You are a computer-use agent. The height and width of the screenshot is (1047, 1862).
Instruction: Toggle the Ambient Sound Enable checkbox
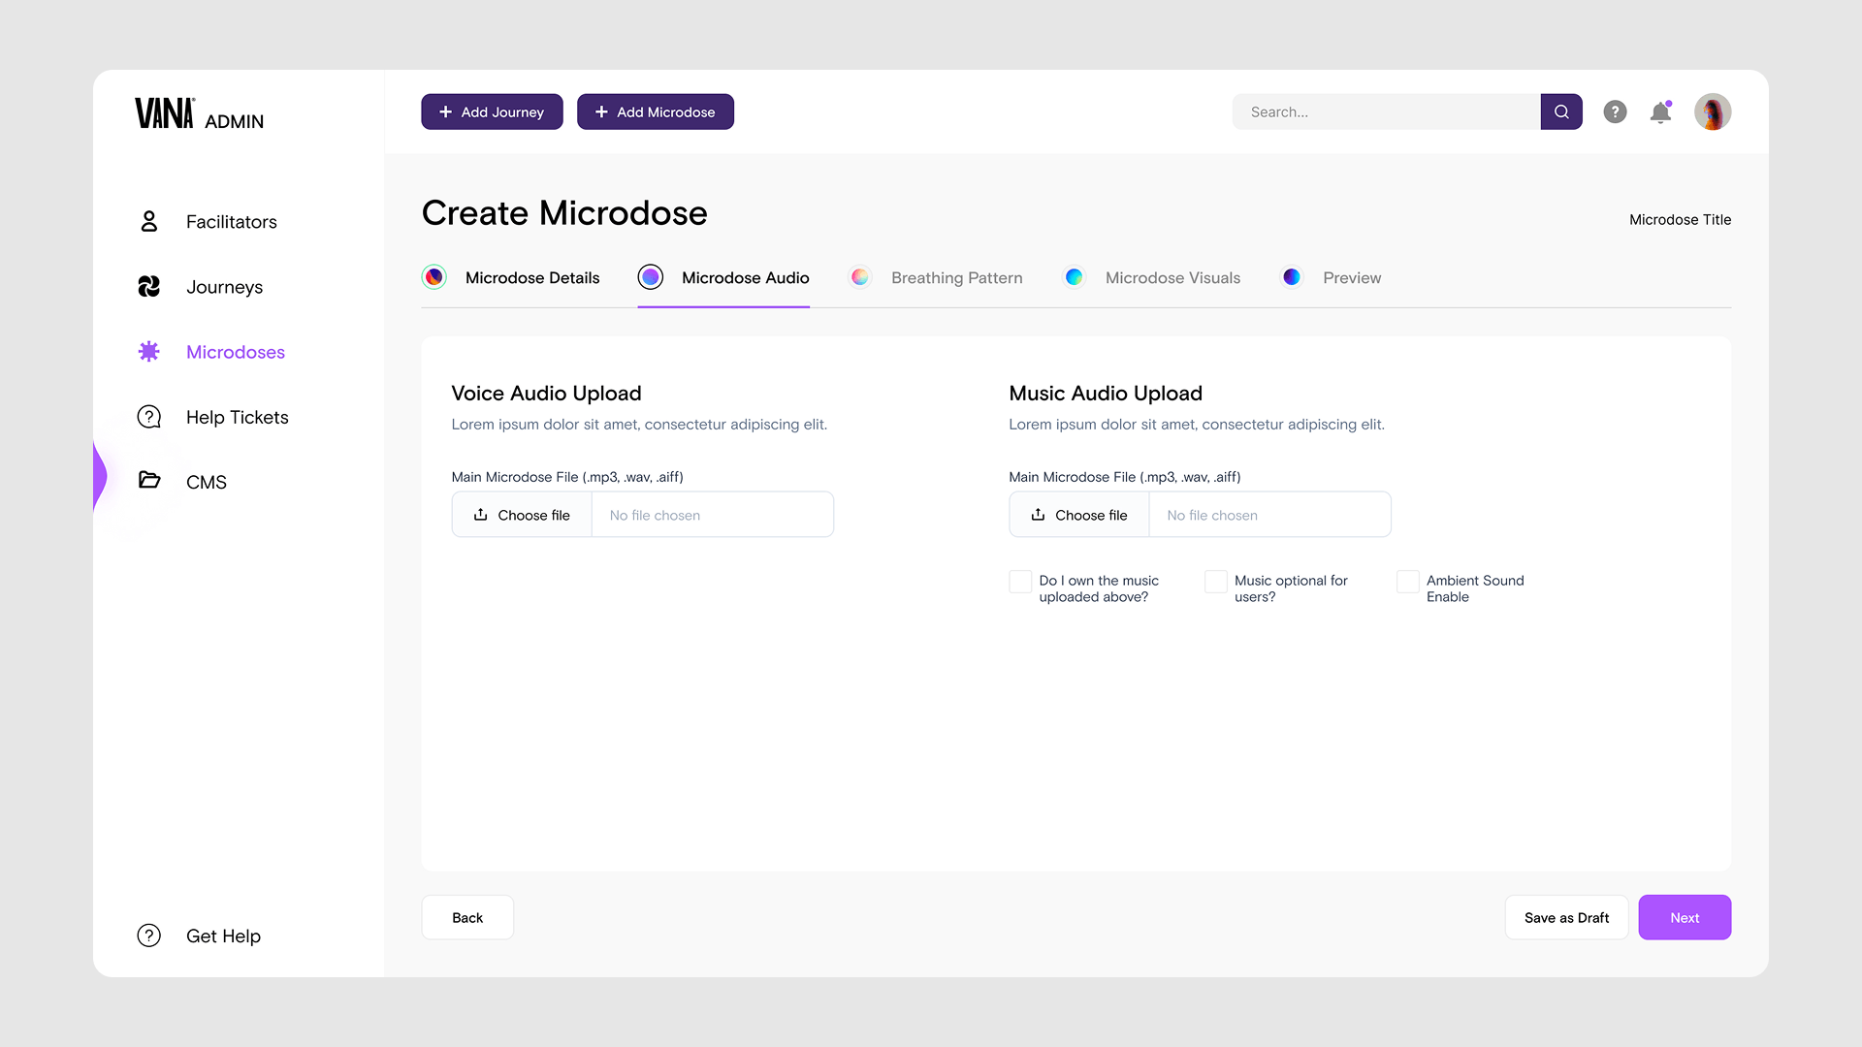[x=1407, y=582]
